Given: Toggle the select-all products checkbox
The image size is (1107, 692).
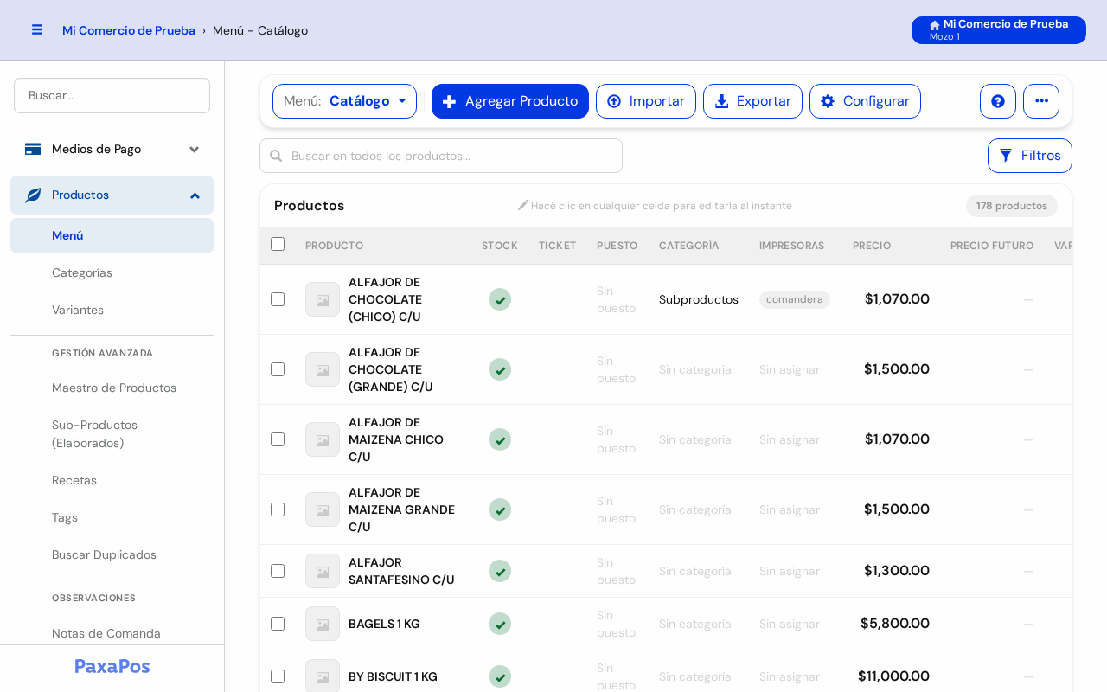Looking at the screenshot, I should [x=278, y=244].
